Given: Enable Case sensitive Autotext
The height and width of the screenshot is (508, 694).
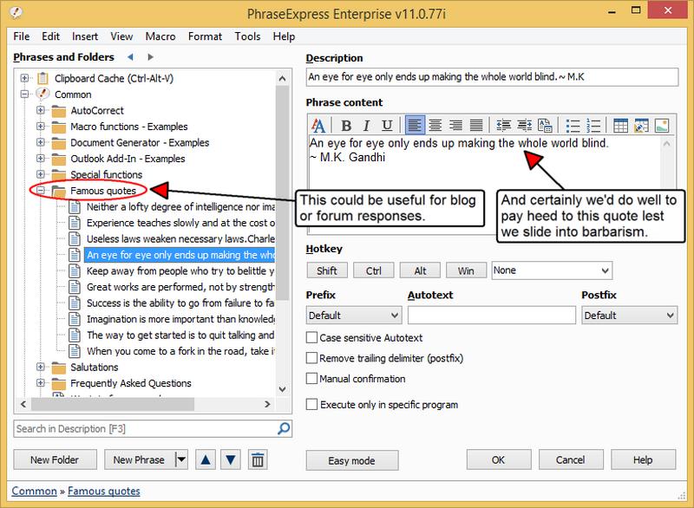Looking at the screenshot, I should click(x=311, y=338).
